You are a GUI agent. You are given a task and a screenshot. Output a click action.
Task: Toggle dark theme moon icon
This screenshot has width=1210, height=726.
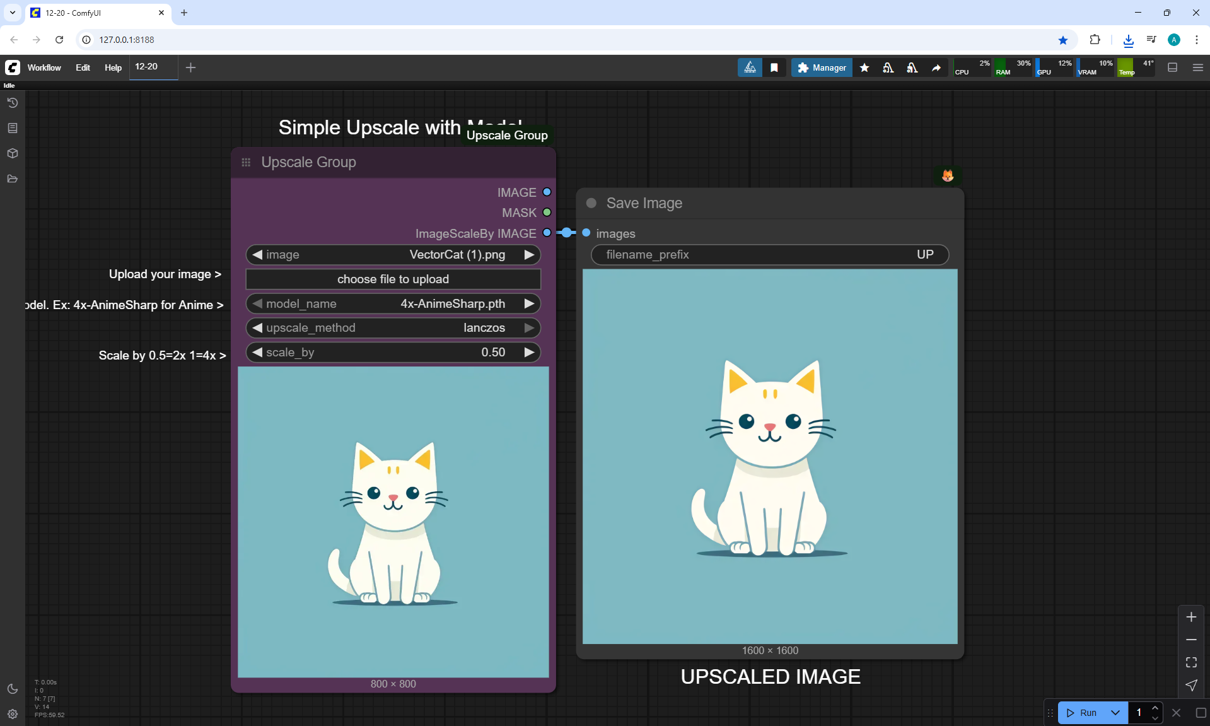pyautogui.click(x=13, y=689)
